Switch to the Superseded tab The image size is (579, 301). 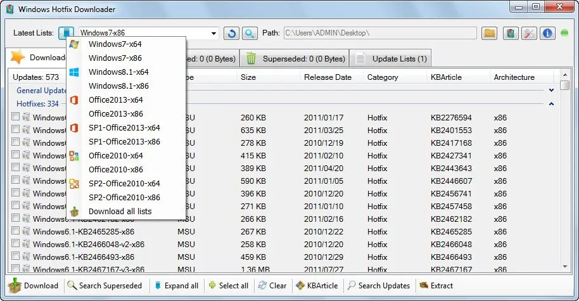coord(295,58)
